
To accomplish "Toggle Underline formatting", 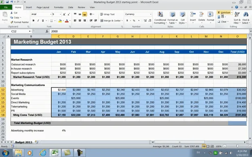I will coord(43,21).
